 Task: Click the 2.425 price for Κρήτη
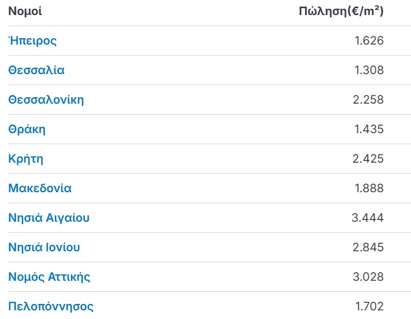pyautogui.click(x=368, y=159)
